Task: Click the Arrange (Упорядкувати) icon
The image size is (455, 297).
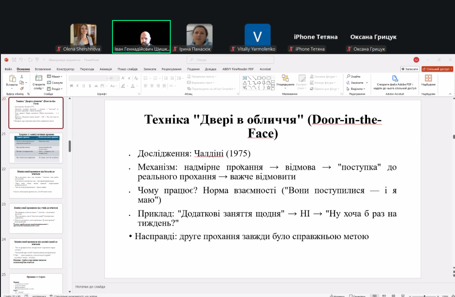Action: [285, 78]
